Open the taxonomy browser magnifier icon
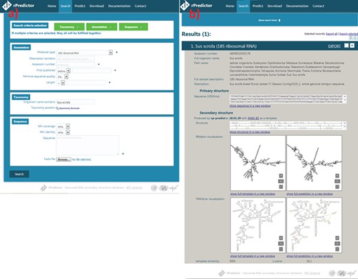The image size is (358, 279). (57, 108)
